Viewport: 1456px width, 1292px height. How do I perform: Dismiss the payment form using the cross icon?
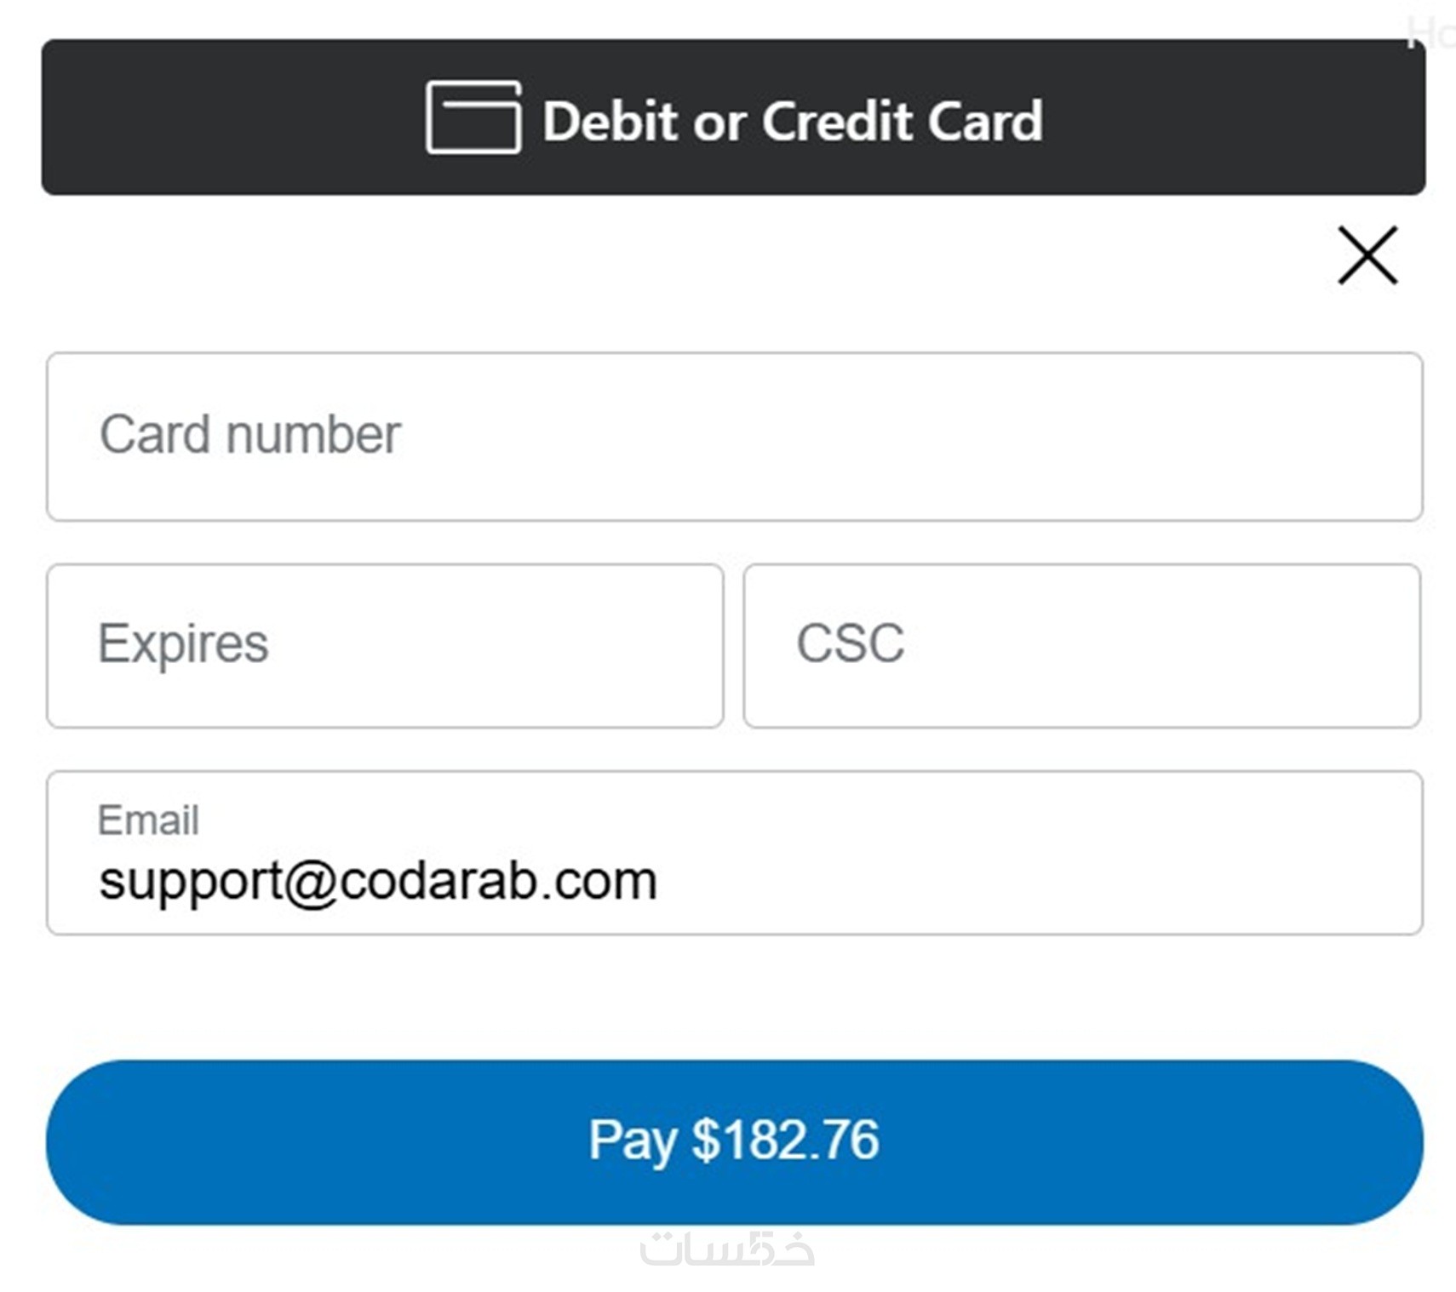(x=1367, y=255)
